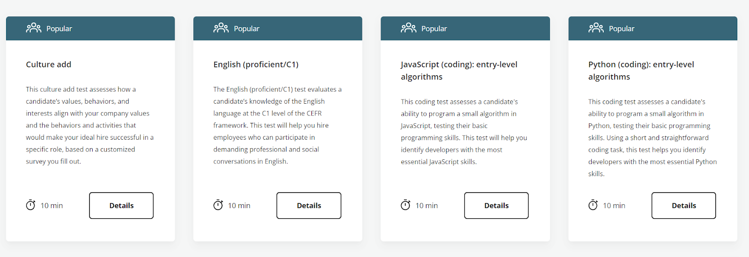Click the Popular people icon on JavaScript card
Image resolution: width=749 pixels, height=257 pixels.
(408, 28)
